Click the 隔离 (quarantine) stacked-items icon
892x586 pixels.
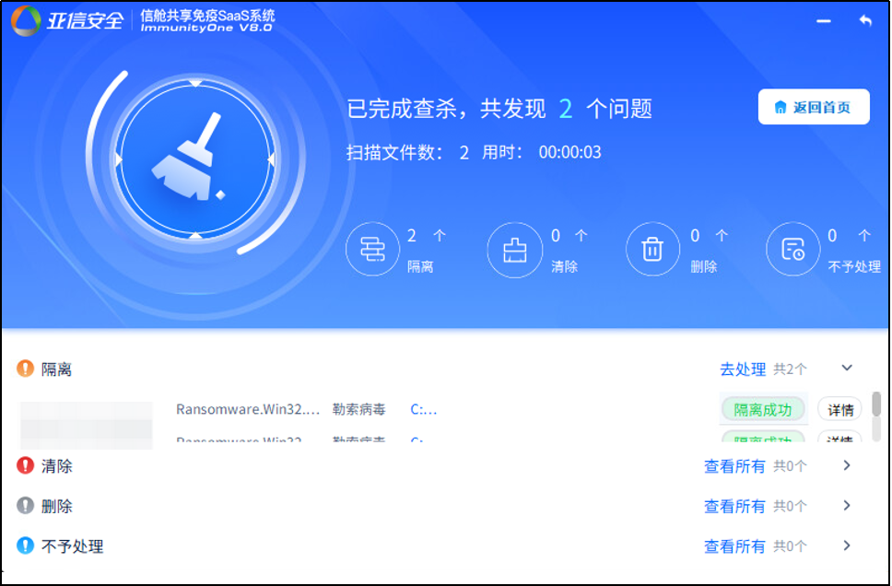pyautogui.click(x=372, y=249)
